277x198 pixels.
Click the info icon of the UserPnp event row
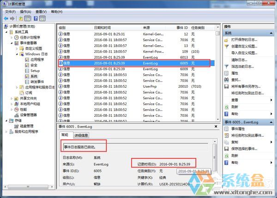click(60, 86)
